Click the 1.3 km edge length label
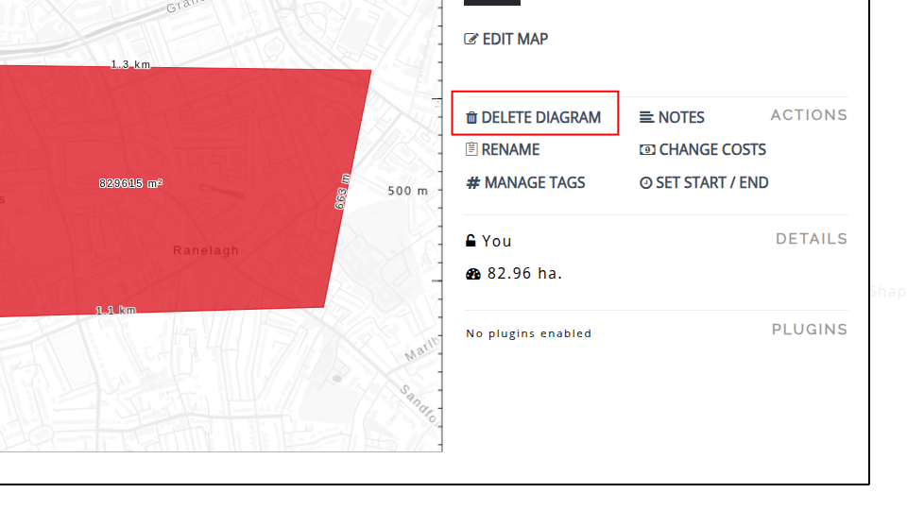This screenshot has height=510, width=907. [x=130, y=65]
